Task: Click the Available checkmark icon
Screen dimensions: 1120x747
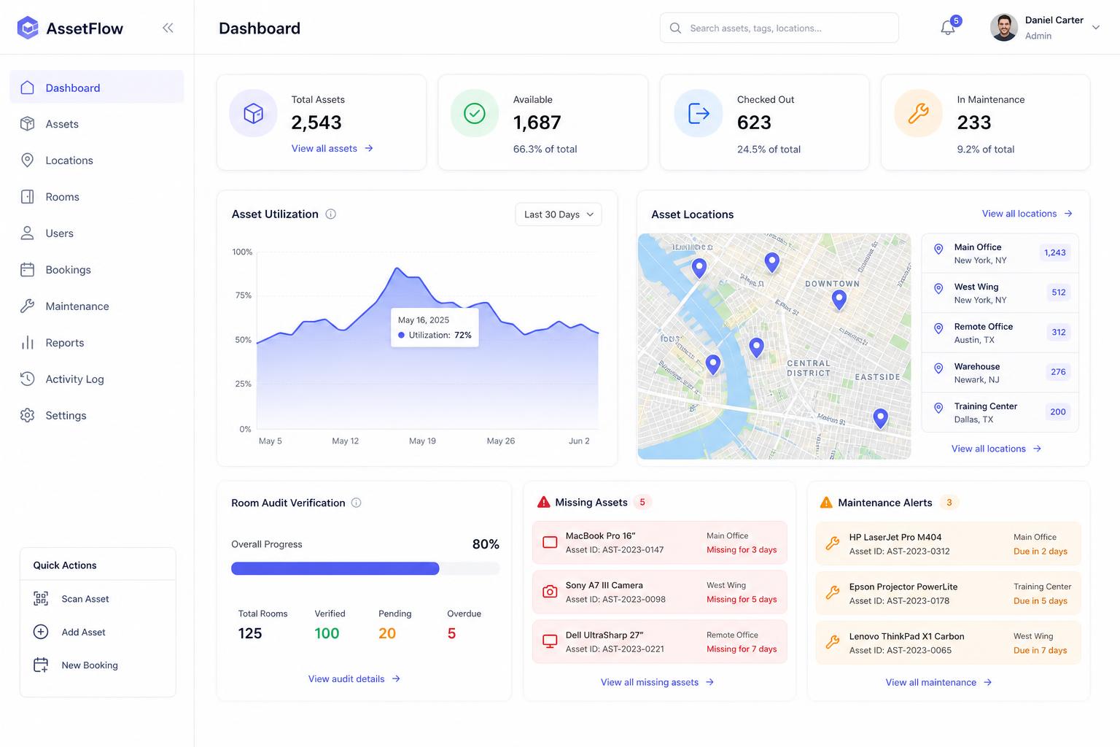Action: point(475,113)
